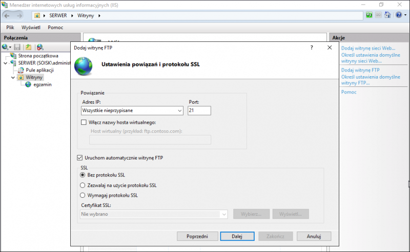Click the breadcrumb arrow after SERWER
The height and width of the screenshot is (252, 410).
coord(72,16)
